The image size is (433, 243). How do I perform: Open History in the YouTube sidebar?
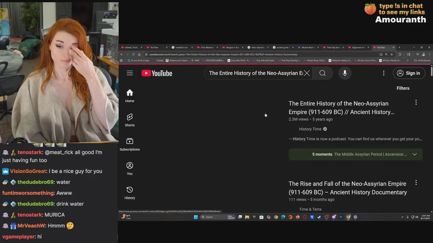130,193
